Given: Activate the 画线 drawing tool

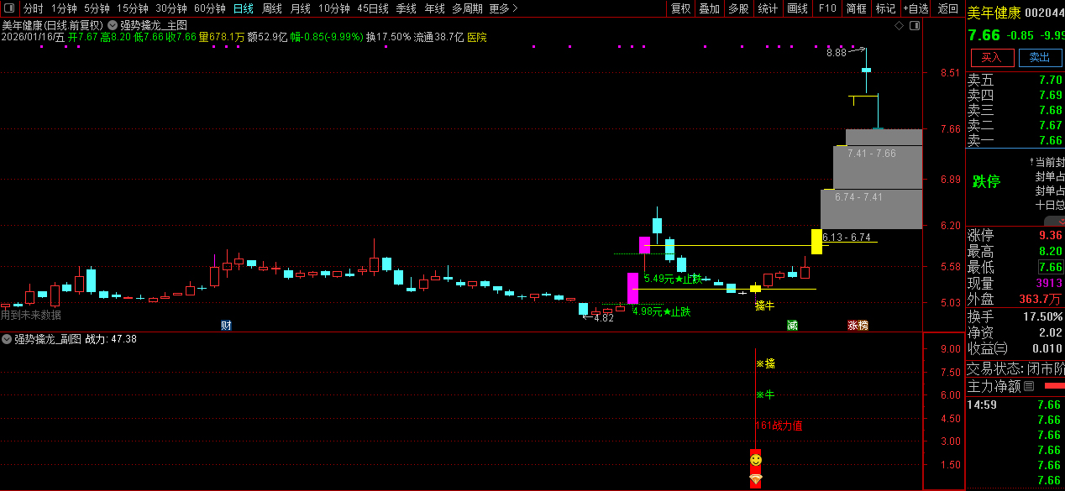Looking at the screenshot, I should [x=798, y=8].
